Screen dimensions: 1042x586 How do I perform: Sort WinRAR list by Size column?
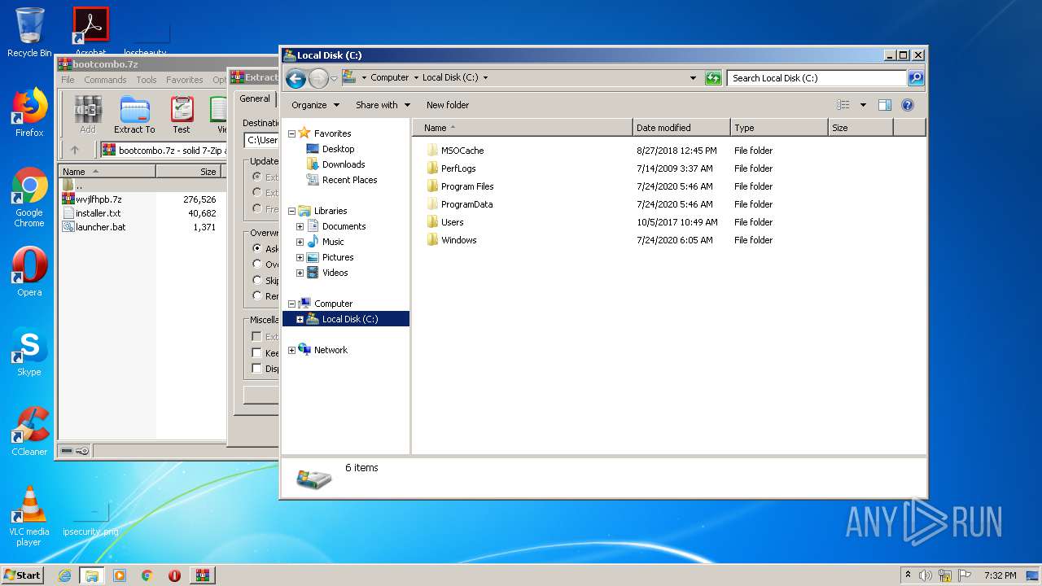tap(190, 172)
